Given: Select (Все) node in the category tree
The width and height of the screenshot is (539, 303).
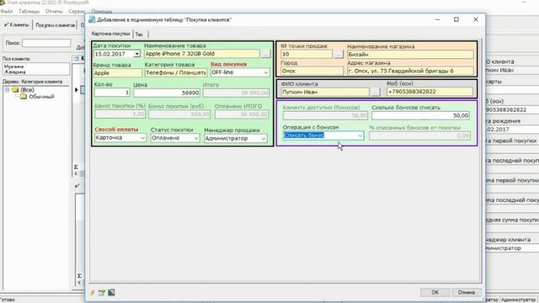Looking at the screenshot, I should 27,90.
